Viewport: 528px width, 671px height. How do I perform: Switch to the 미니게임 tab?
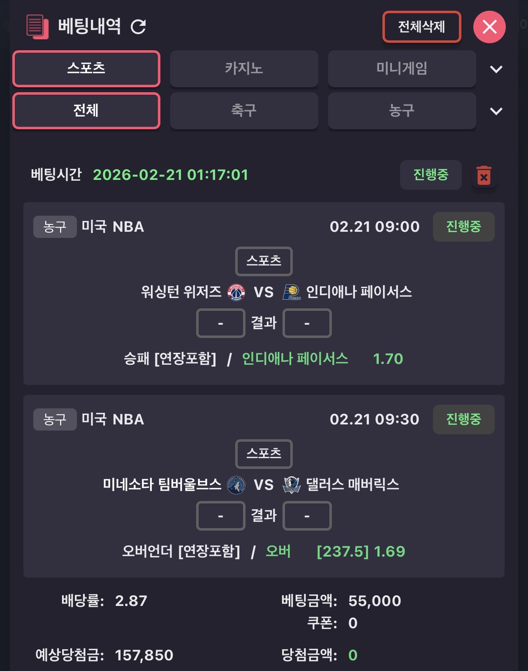click(x=402, y=68)
